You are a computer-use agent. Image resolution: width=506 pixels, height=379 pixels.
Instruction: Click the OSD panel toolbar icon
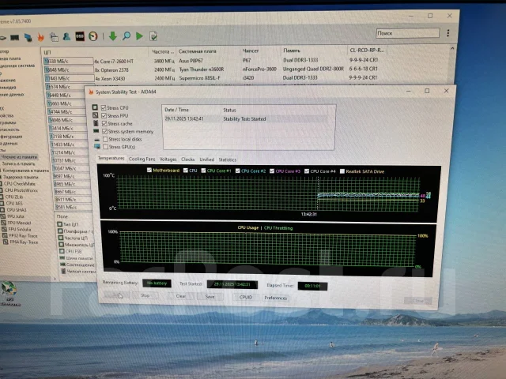[x=80, y=36]
